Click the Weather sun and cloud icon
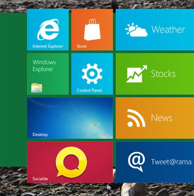This screenshot has width=194, height=196. point(136,30)
